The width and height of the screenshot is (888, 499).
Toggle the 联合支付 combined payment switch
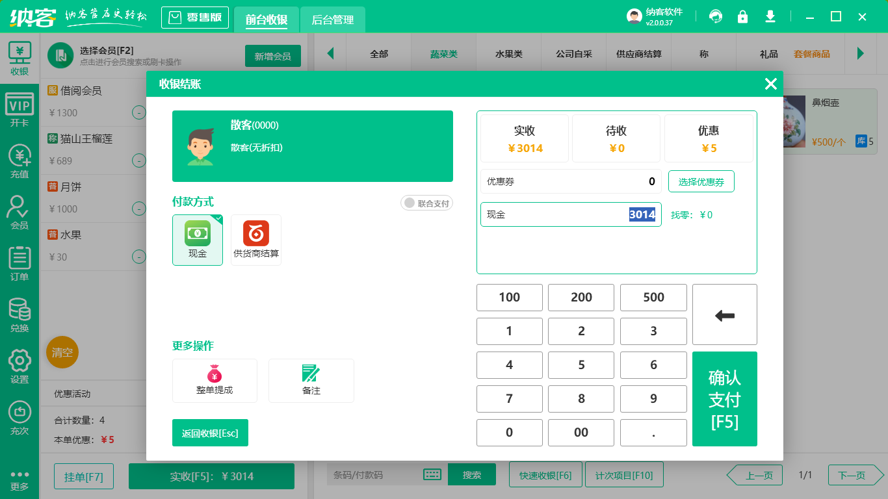[426, 203]
